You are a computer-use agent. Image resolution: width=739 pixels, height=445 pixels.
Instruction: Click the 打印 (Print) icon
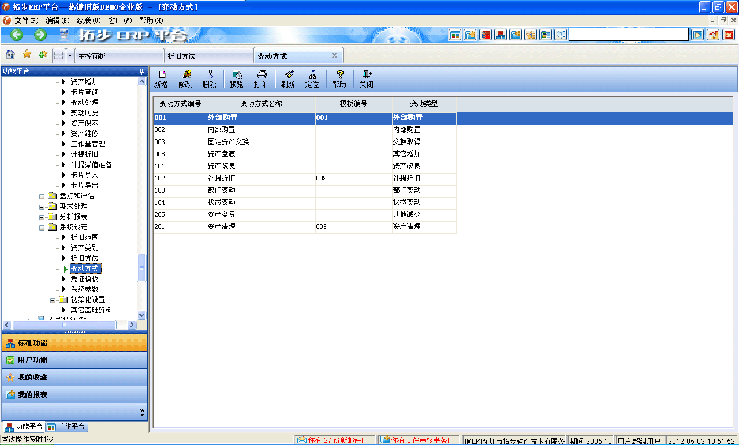pos(261,79)
